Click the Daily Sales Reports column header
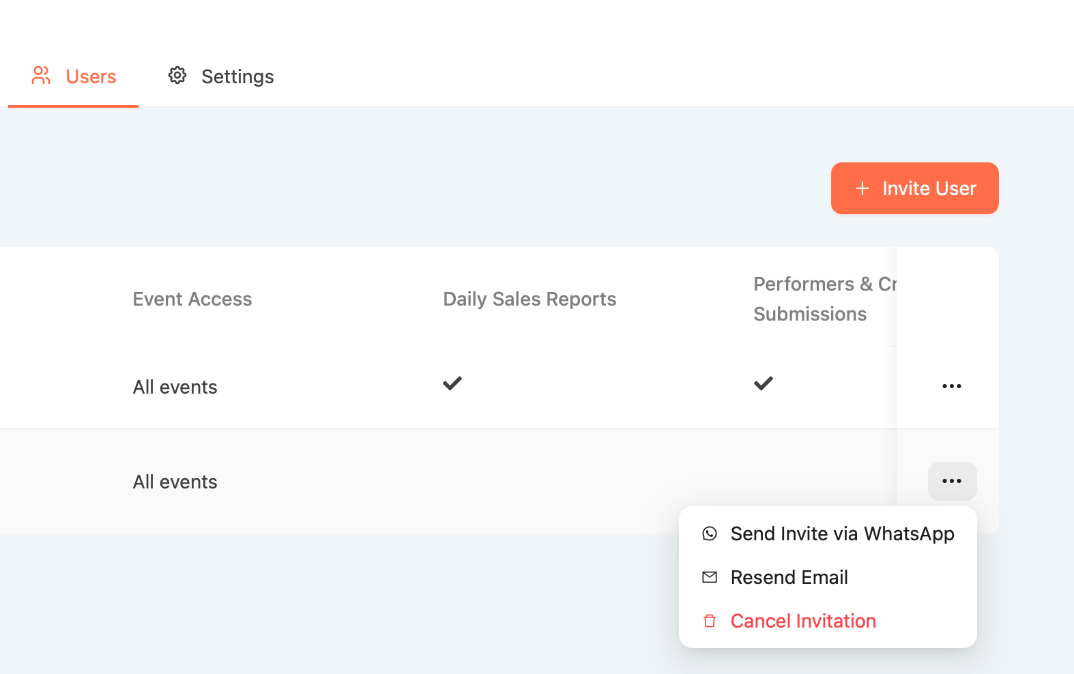The height and width of the screenshot is (674, 1074). [529, 299]
